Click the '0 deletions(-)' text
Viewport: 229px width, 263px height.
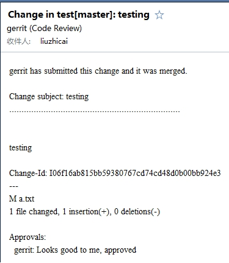[137, 211]
